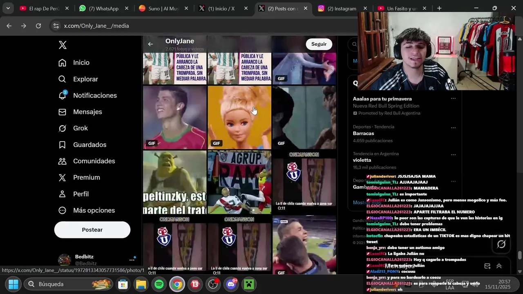The width and height of the screenshot is (523, 294).
Task: Open the tab search dropdown arrow
Action: pyautogui.click(x=8, y=8)
